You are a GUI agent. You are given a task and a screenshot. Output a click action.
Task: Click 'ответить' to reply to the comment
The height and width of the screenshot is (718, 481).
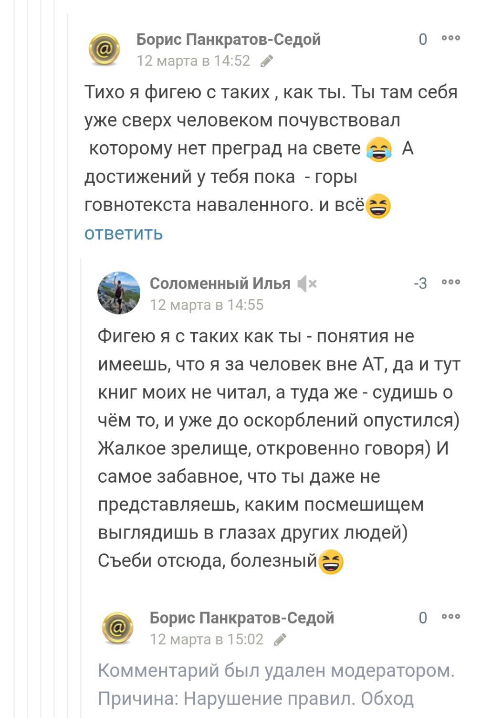pos(124,233)
